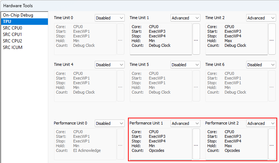This screenshot has height=163, width=279.
Task: Expand Time Unit 2 Advanced dropdown
Action: 261,18
